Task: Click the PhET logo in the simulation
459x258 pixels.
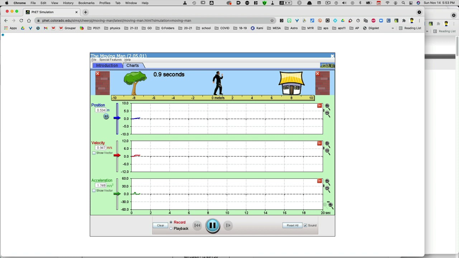Action: (327, 66)
